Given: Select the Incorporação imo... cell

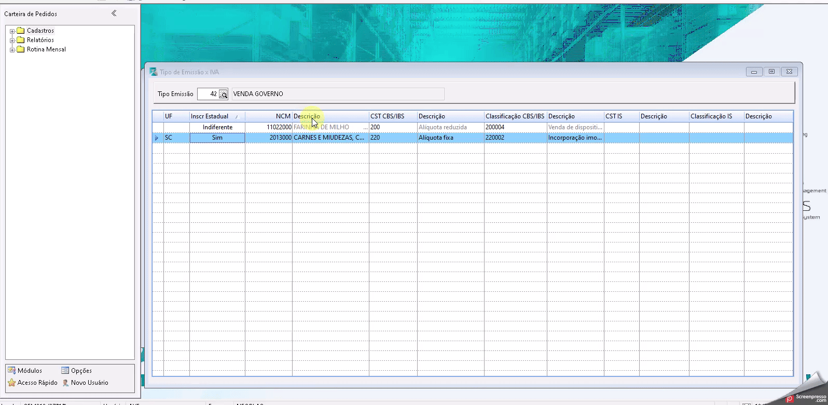Looking at the screenshot, I should tap(575, 138).
